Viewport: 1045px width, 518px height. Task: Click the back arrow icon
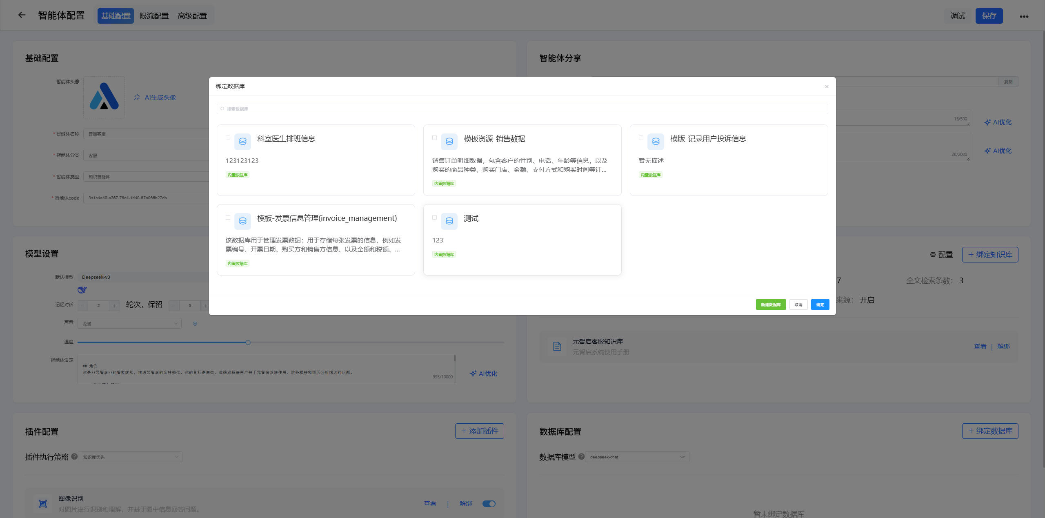(22, 15)
